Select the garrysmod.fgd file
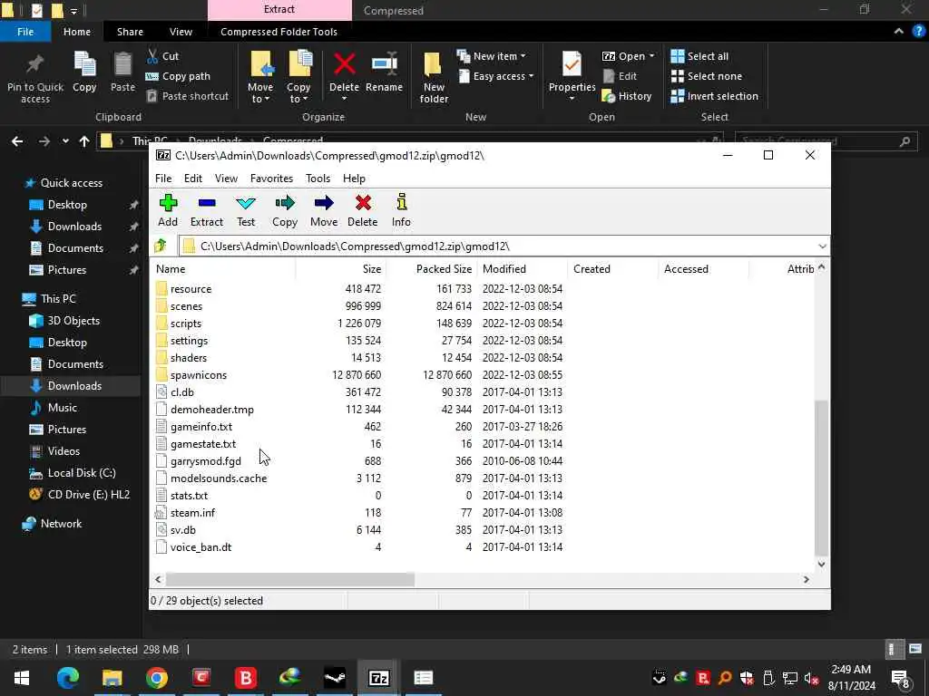 [206, 461]
